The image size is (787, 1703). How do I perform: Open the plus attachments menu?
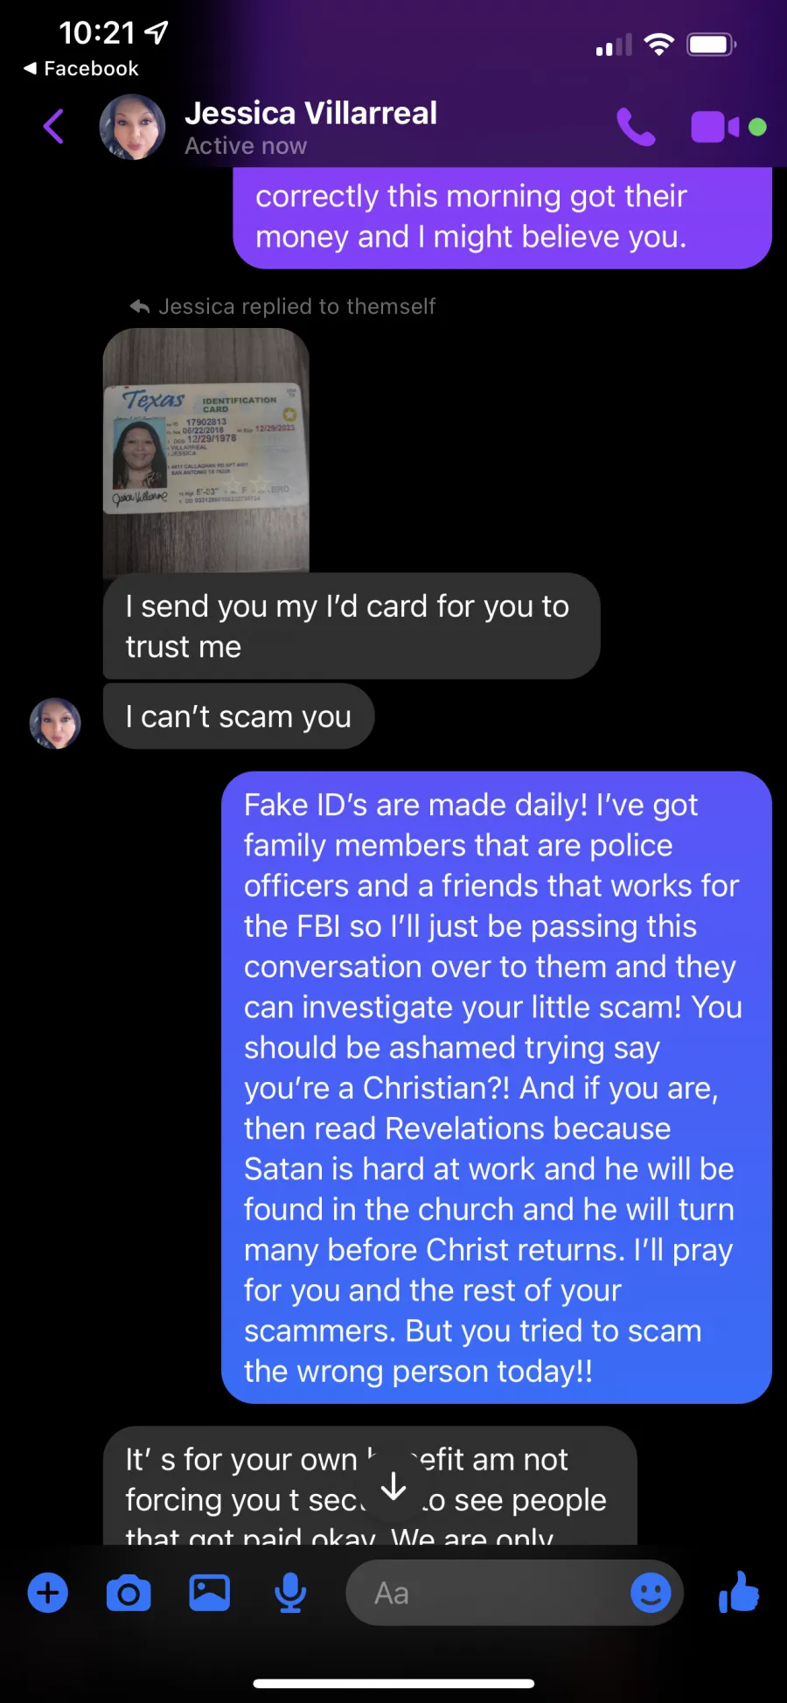click(x=48, y=1593)
